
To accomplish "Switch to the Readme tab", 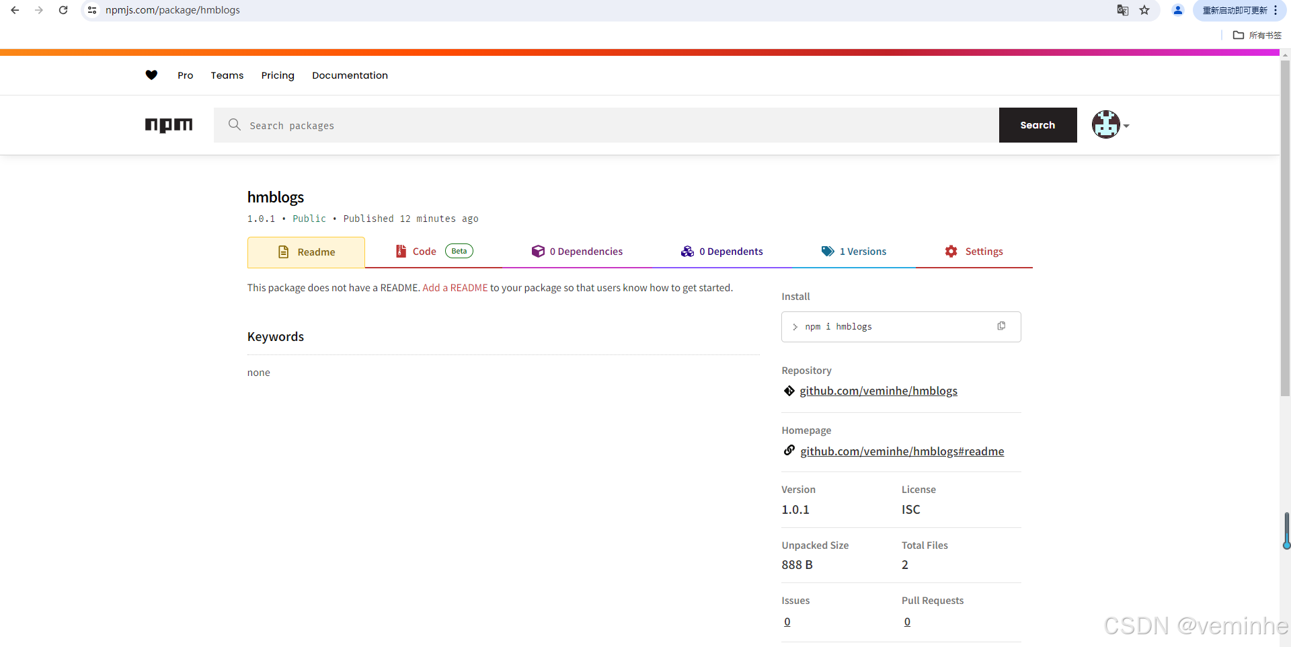I will [306, 252].
